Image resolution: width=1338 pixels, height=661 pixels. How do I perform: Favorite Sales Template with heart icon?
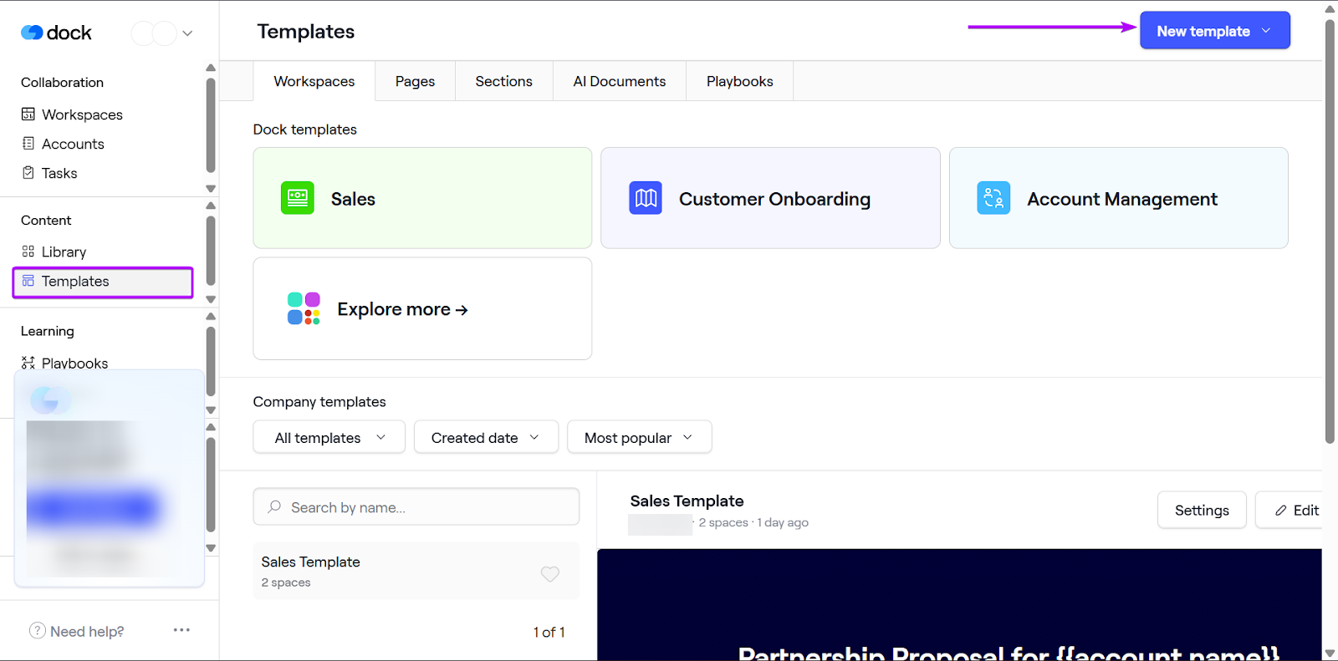point(550,573)
